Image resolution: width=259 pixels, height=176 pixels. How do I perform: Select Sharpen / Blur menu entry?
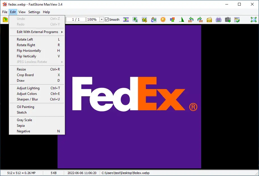(37, 99)
